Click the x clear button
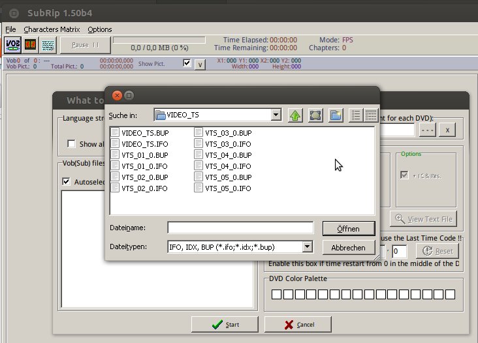The image size is (478, 343). click(x=447, y=130)
